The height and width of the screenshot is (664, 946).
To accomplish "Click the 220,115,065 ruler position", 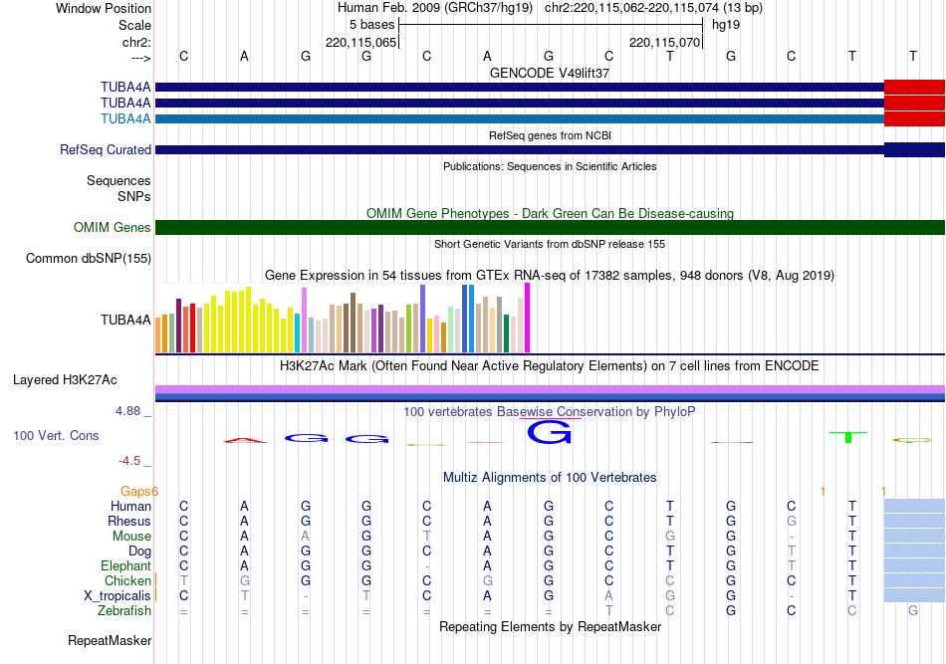I will point(360,42).
